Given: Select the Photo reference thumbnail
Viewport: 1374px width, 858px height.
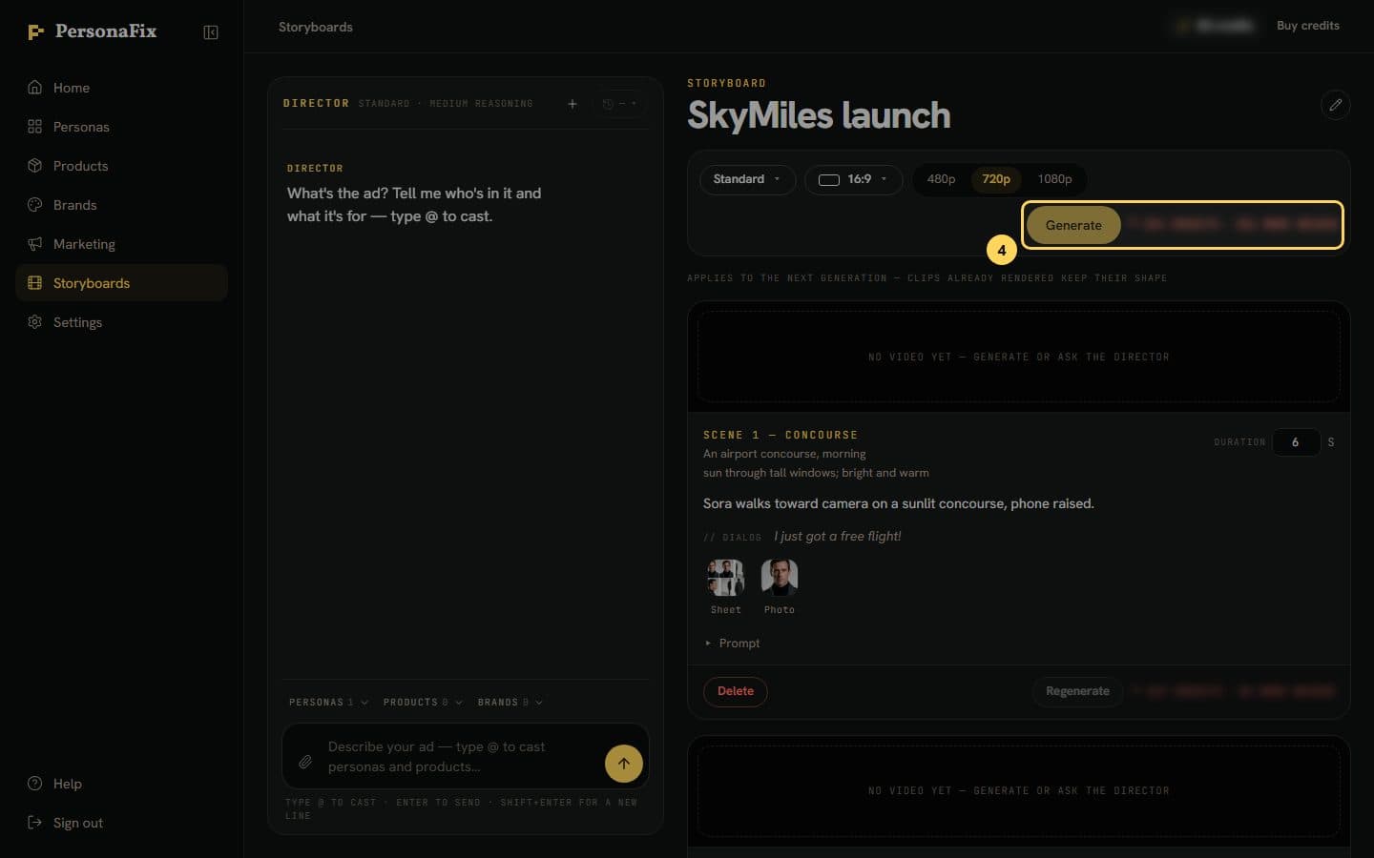Looking at the screenshot, I should [780, 578].
